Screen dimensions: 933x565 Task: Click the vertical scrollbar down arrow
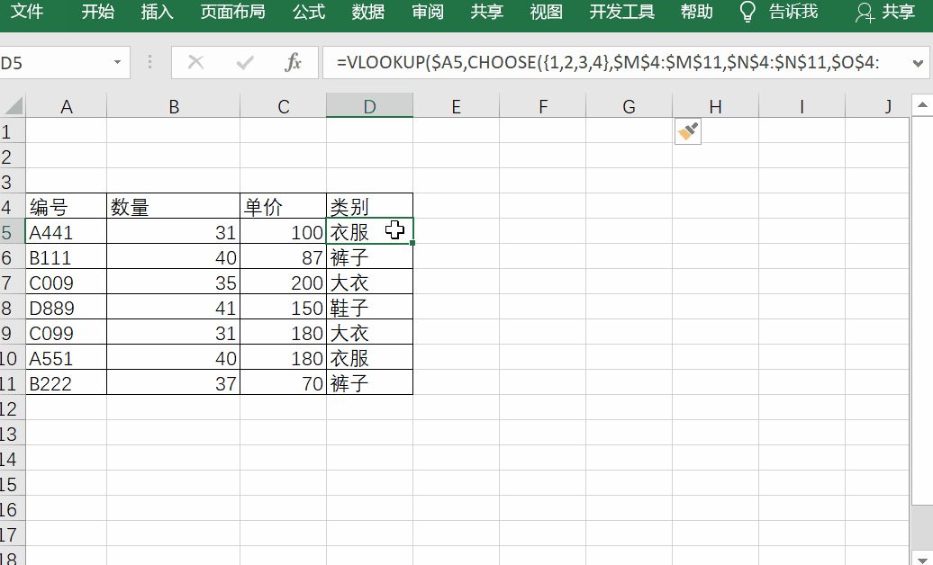click(921, 561)
